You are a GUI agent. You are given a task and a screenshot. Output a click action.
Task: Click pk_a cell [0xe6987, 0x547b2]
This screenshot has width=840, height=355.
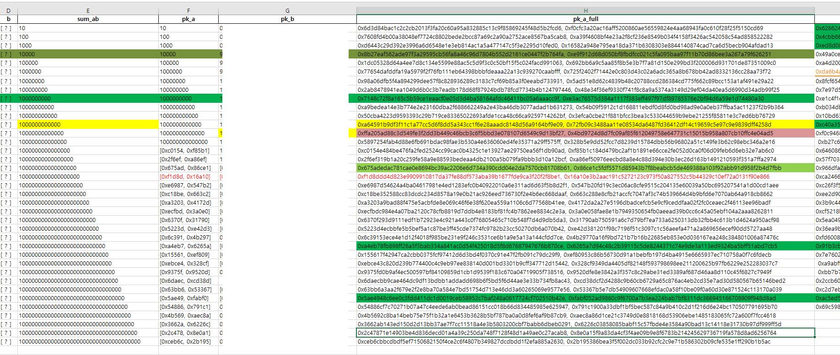pyautogui.click(x=188, y=185)
